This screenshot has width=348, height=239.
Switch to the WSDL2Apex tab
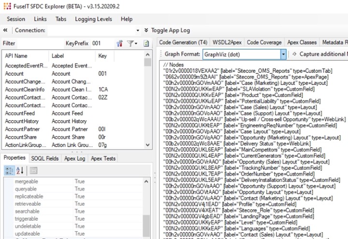click(227, 42)
